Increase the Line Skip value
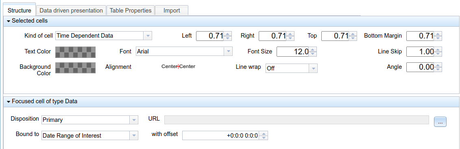 (438, 49)
